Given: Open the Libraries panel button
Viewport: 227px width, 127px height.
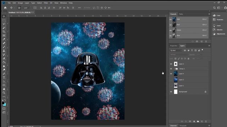Looking at the screenshot, I should pyautogui.click(x=218, y=30).
